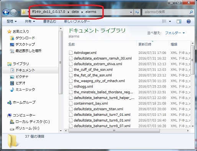Select ライブラリ in navigation pane
Screen dimensions: 197x151
(21, 64)
